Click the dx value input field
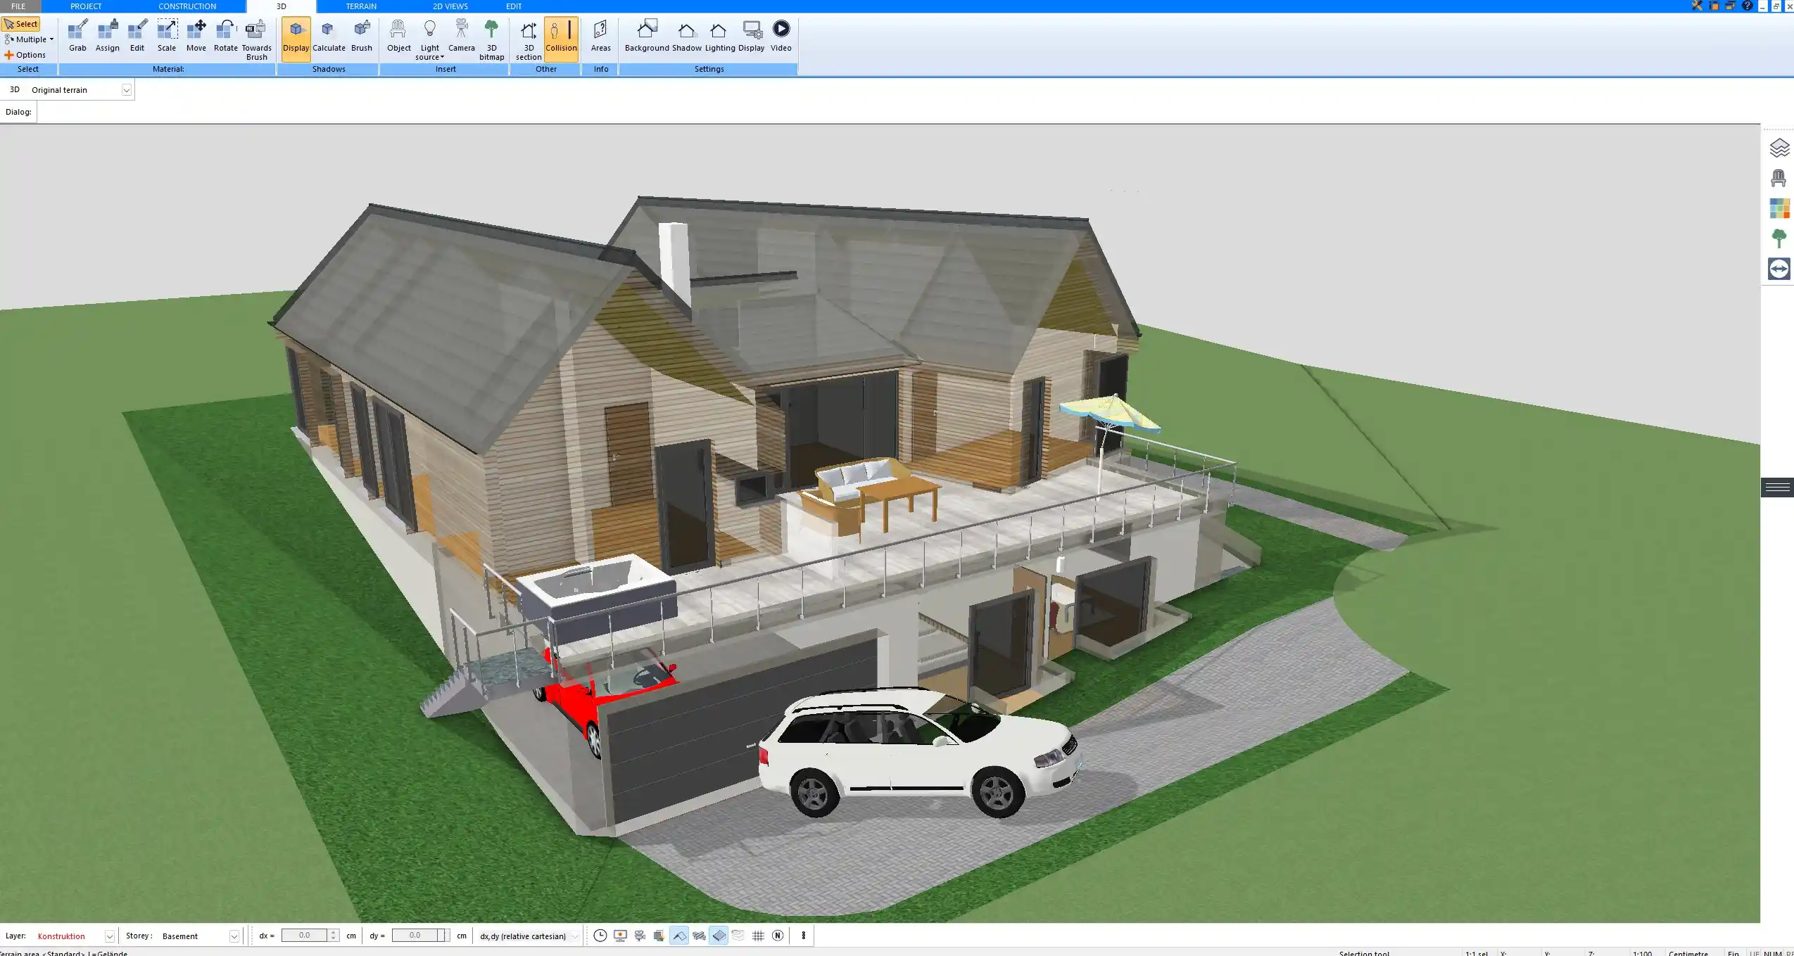The height and width of the screenshot is (956, 1794). [304, 936]
